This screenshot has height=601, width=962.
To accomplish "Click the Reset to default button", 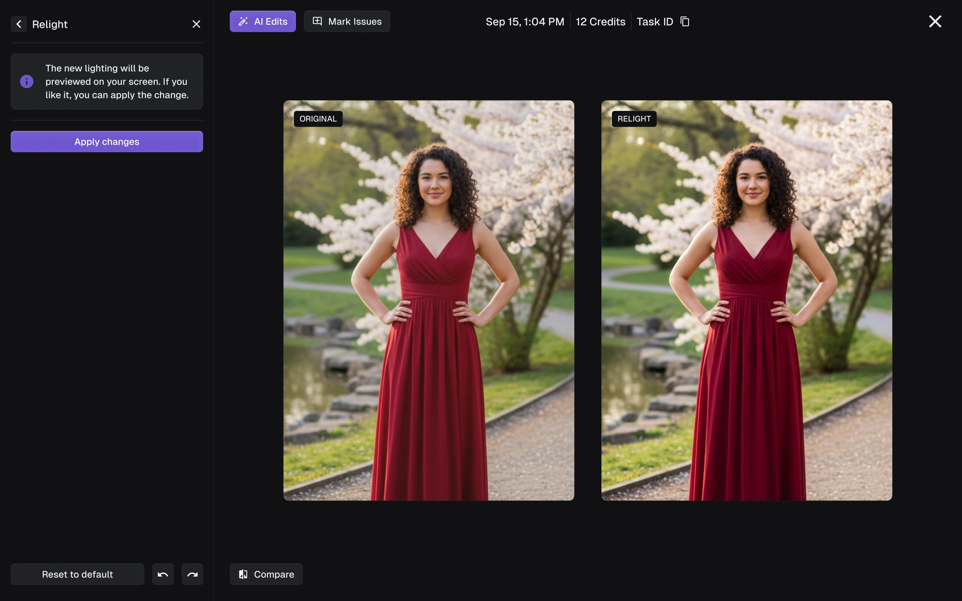I will [77, 574].
